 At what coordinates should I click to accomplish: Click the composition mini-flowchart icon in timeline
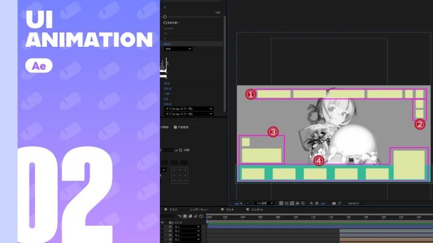click(179, 216)
